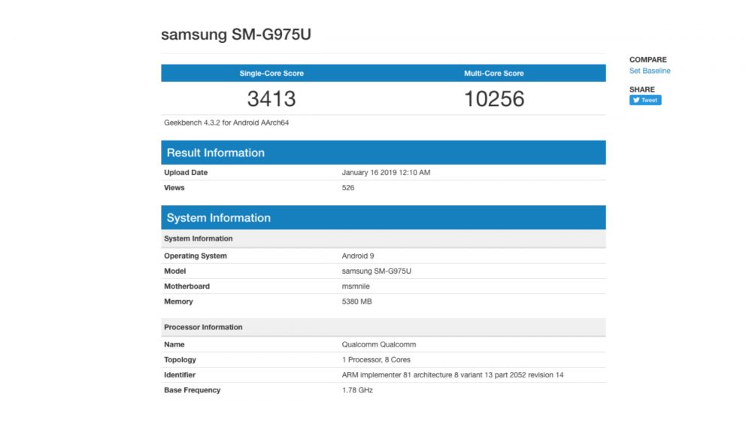Click the Memory value 5380 MB
Viewport: 752px width, 421px height.
pyautogui.click(x=357, y=301)
